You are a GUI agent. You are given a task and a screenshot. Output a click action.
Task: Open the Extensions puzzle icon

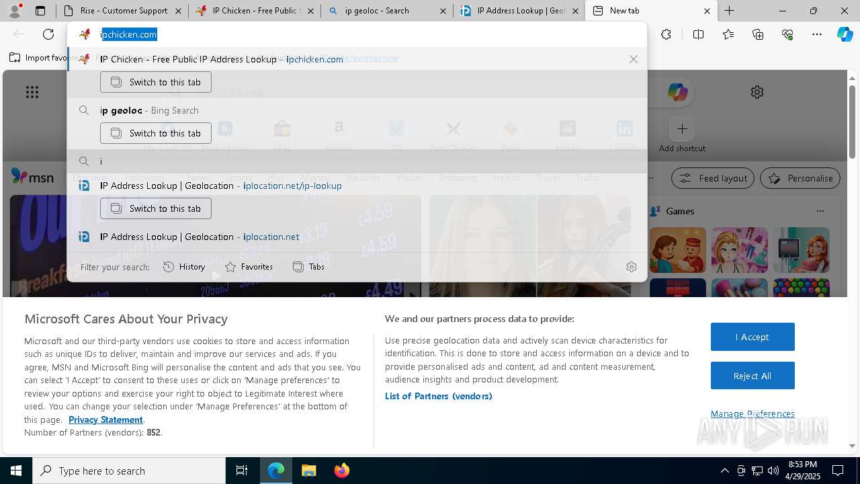[x=666, y=34]
